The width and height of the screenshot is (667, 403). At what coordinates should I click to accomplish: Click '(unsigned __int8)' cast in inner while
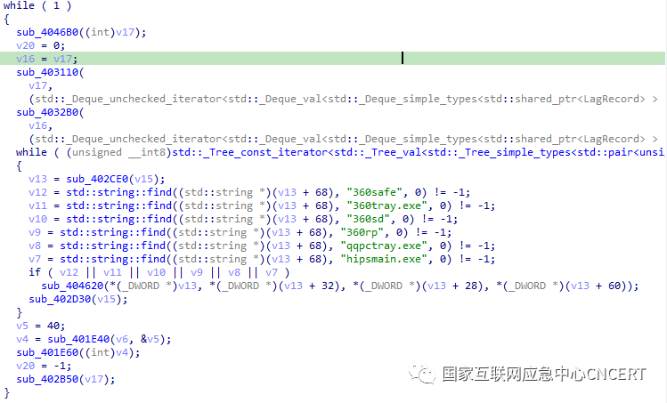(118, 152)
